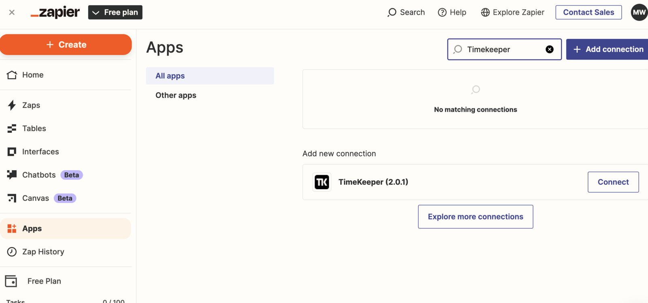
Task: Click the Canvas icon
Action: coord(12,198)
